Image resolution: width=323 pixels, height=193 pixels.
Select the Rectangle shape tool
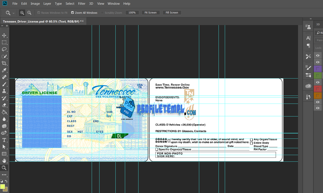click(x=4, y=154)
